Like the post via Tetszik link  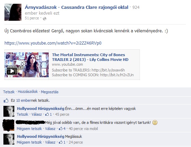click(9, 92)
